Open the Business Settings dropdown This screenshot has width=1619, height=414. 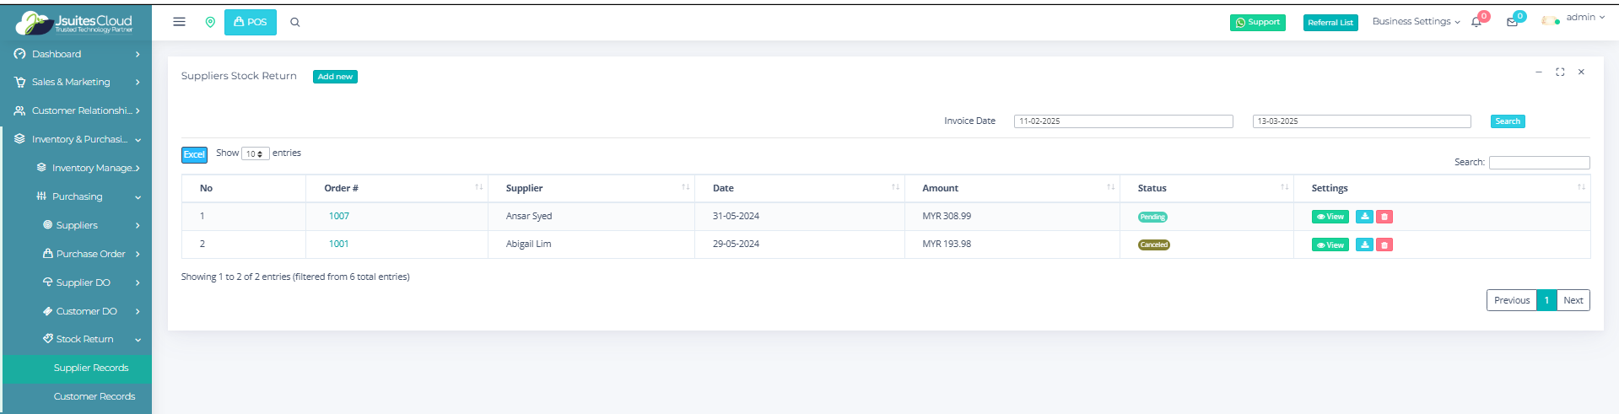pyautogui.click(x=1416, y=22)
